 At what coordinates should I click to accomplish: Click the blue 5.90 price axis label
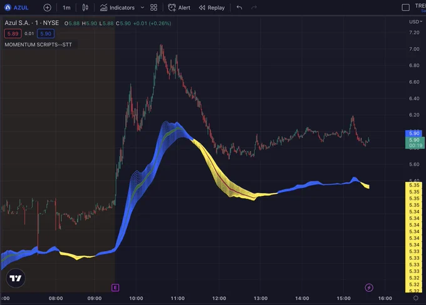coord(413,133)
